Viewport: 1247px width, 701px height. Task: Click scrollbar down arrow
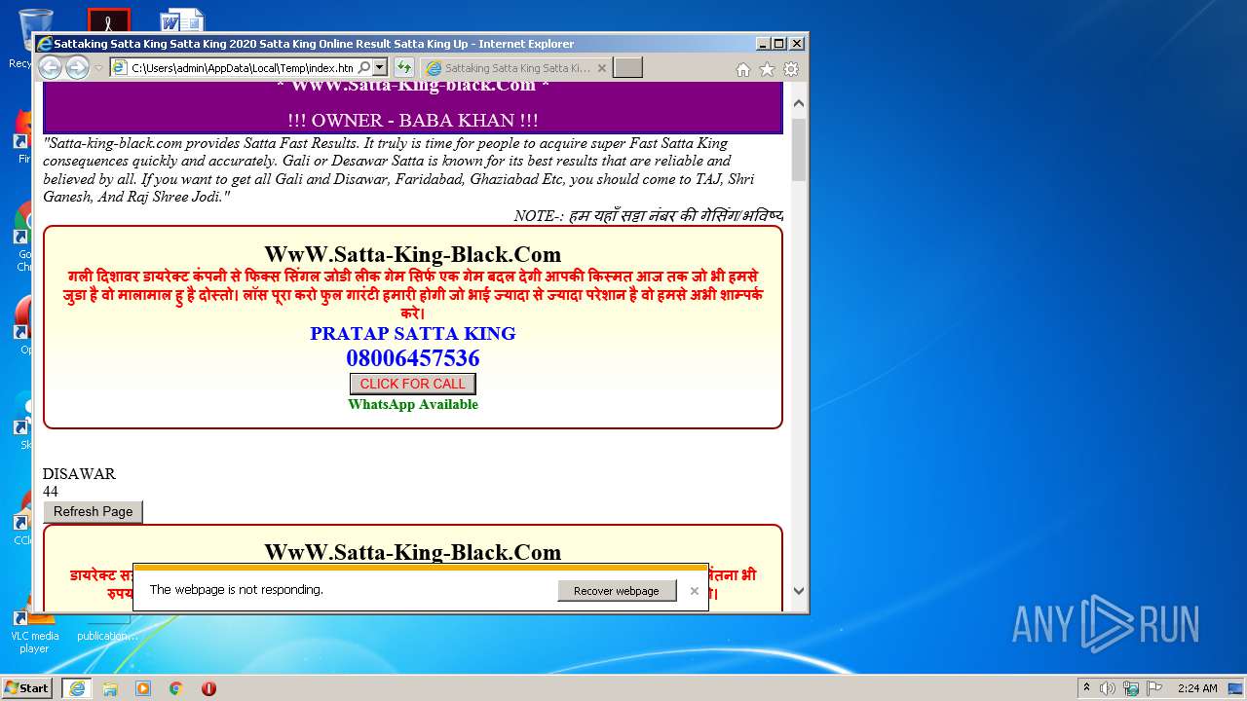[x=799, y=590]
